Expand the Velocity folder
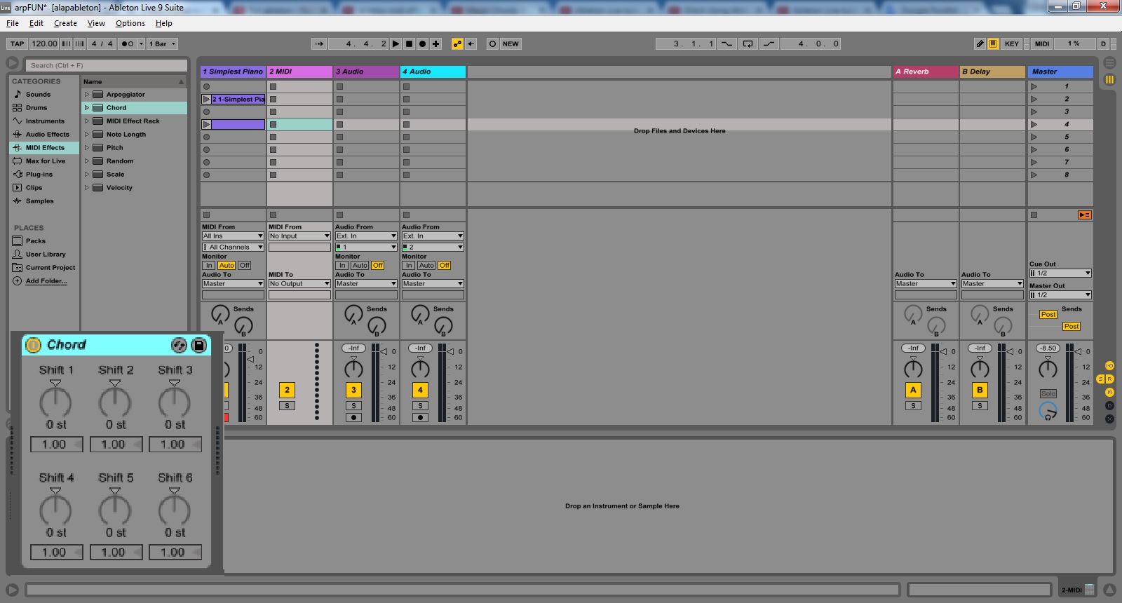1122x603 pixels. tap(87, 188)
